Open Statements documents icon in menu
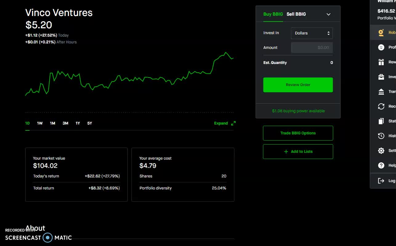The height and width of the screenshot is (246, 396). click(x=381, y=121)
